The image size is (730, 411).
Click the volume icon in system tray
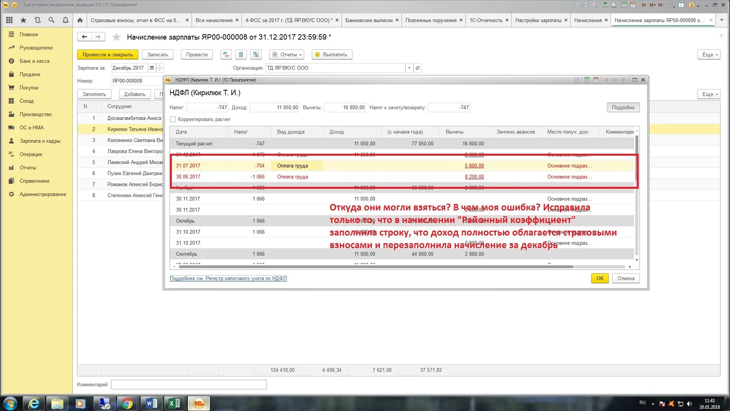690,403
